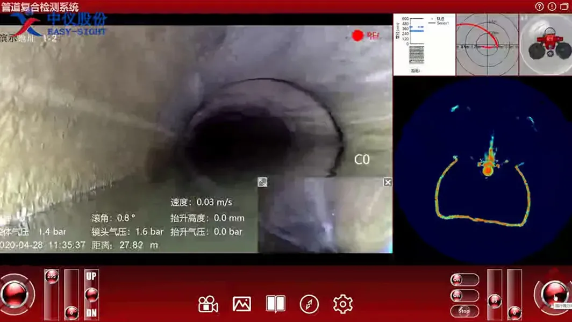Open the report log book icon
The image size is (572, 322).
click(x=275, y=304)
